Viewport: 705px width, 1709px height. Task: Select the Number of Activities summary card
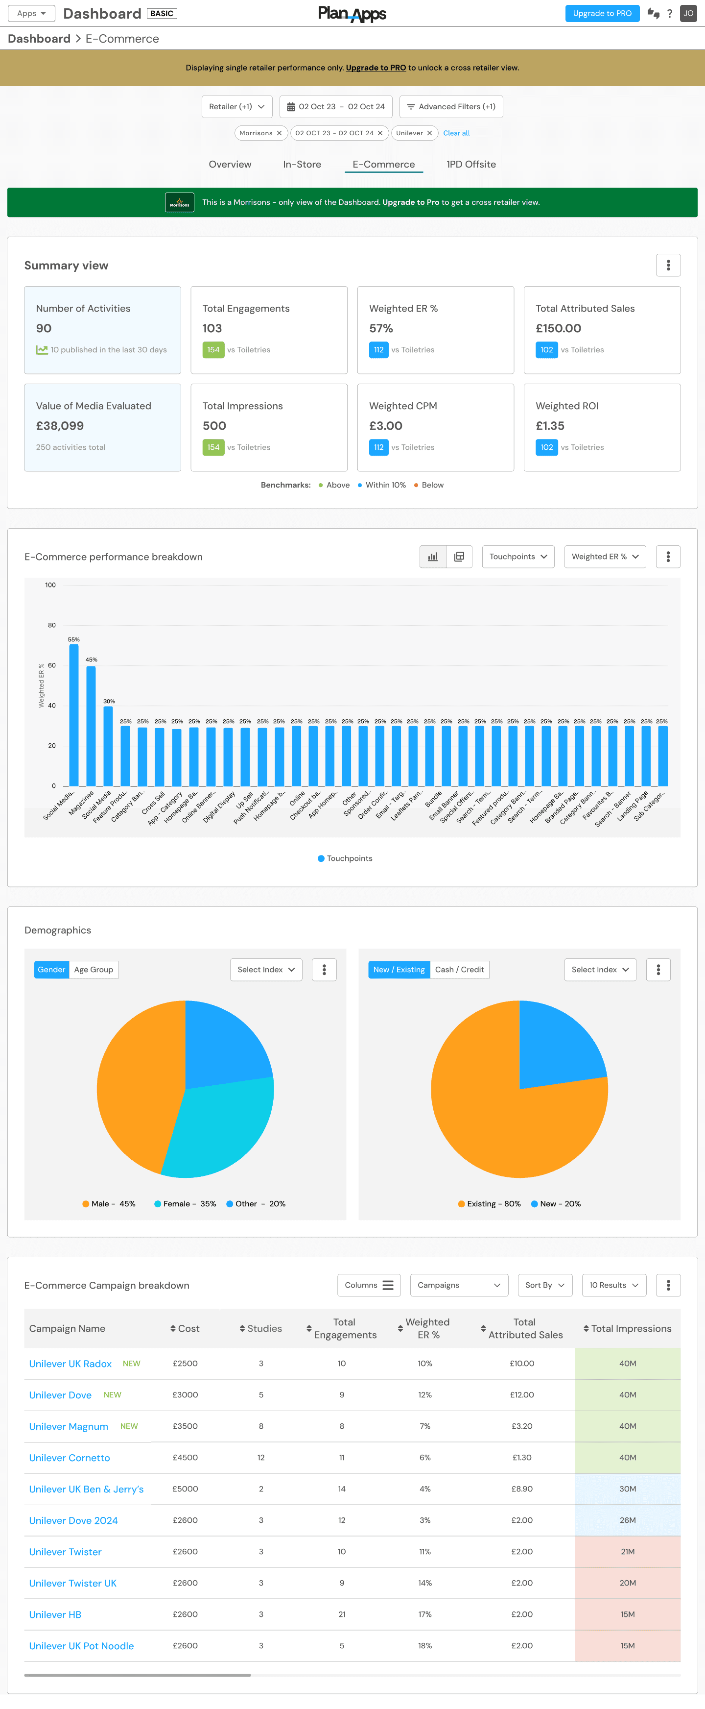click(103, 330)
